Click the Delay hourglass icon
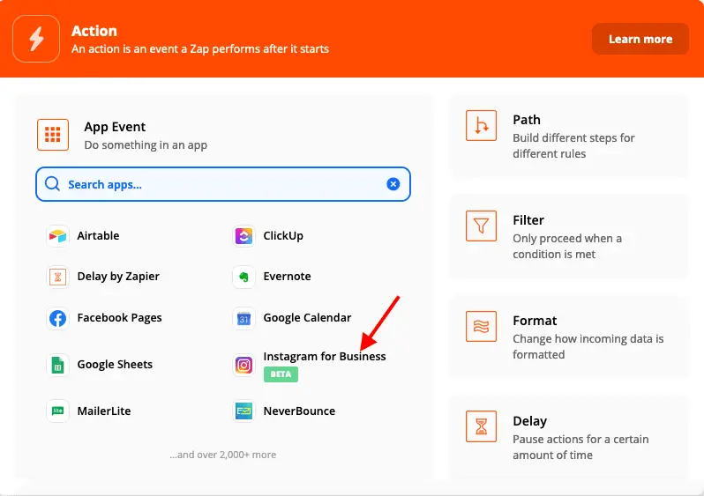The image size is (704, 496). (x=481, y=426)
